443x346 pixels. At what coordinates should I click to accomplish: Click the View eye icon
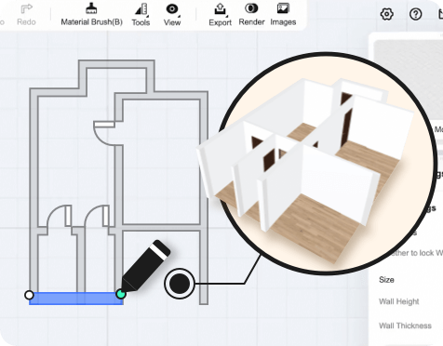pos(171,9)
